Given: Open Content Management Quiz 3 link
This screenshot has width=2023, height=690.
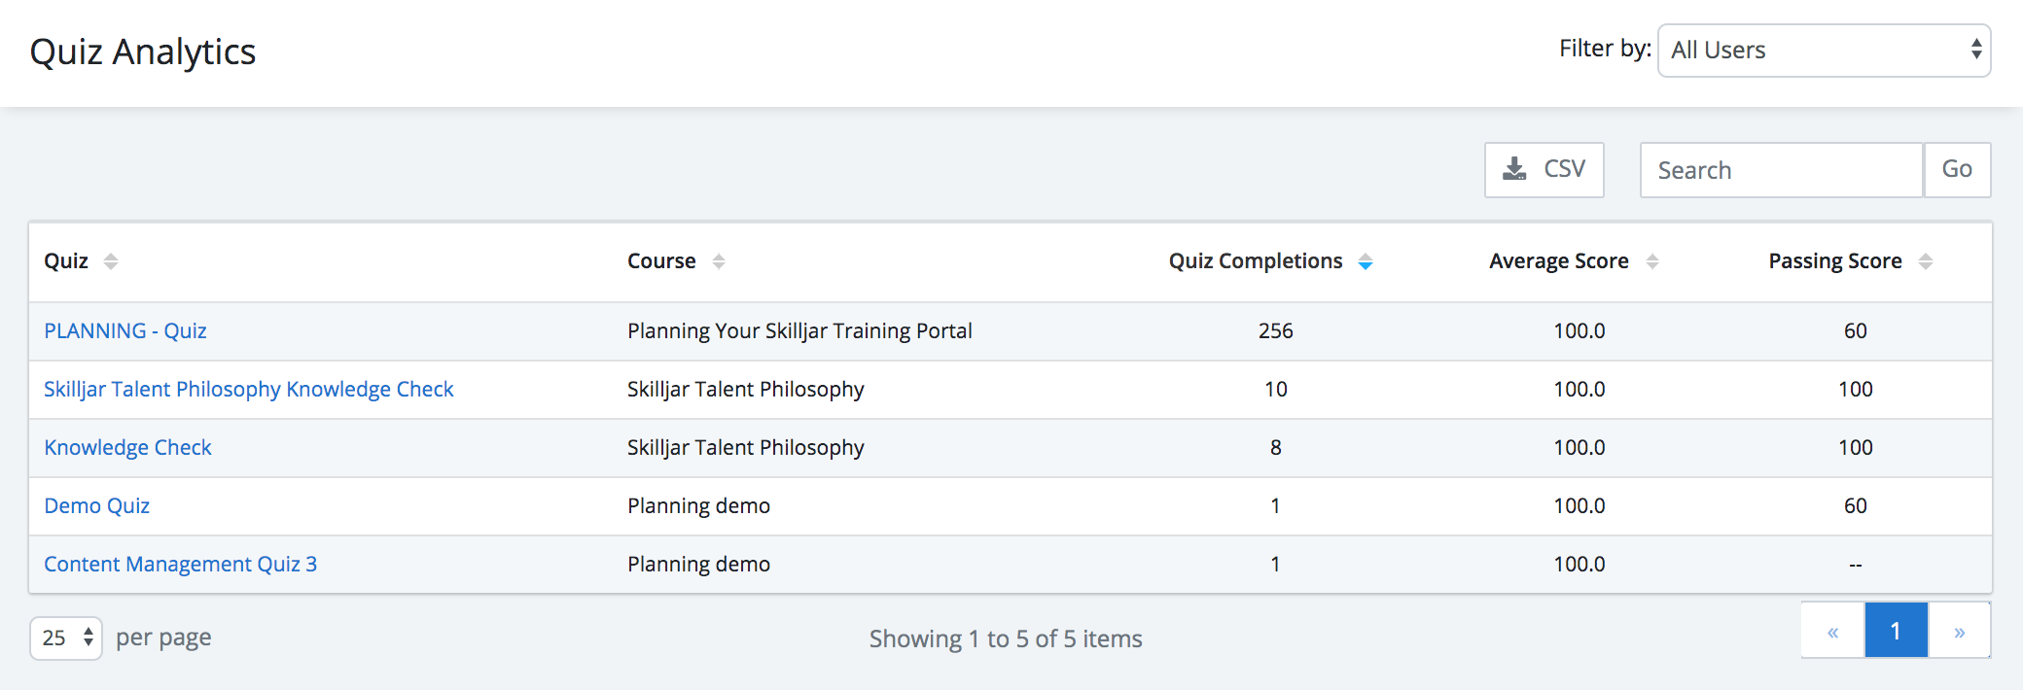Looking at the screenshot, I should pyautogui.click(x=181, y=565).
